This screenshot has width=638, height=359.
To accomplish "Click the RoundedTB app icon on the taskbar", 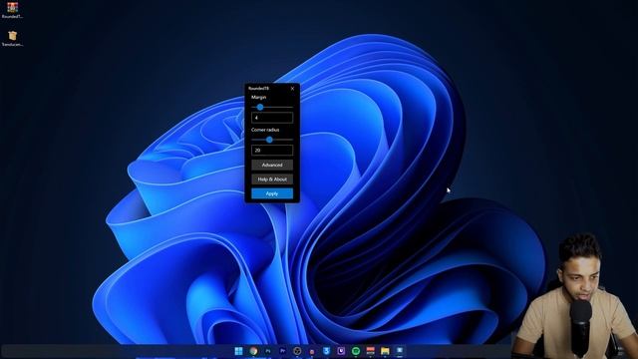I will click(x=400, y=351).
